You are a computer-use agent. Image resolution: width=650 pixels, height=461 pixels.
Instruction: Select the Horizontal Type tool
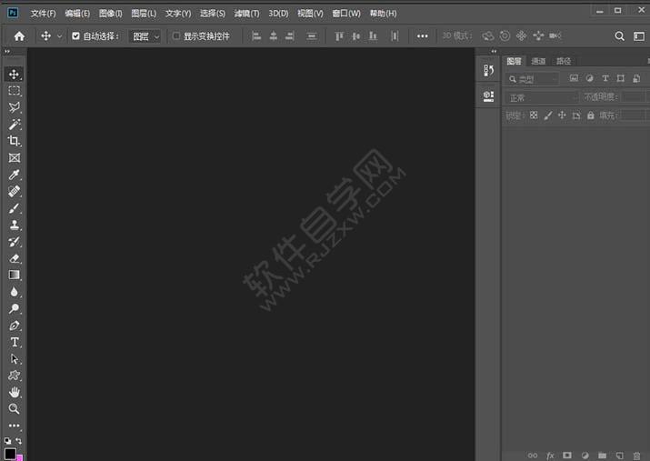point(15,342)
